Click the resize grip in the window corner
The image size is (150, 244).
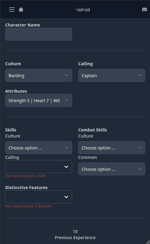(x=148, y=242)
